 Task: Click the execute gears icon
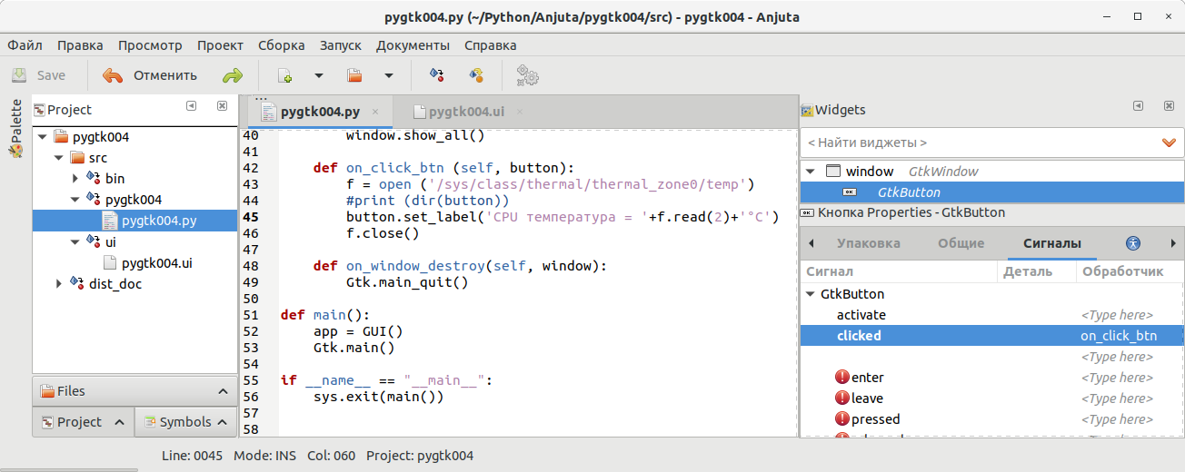(527, 75)
